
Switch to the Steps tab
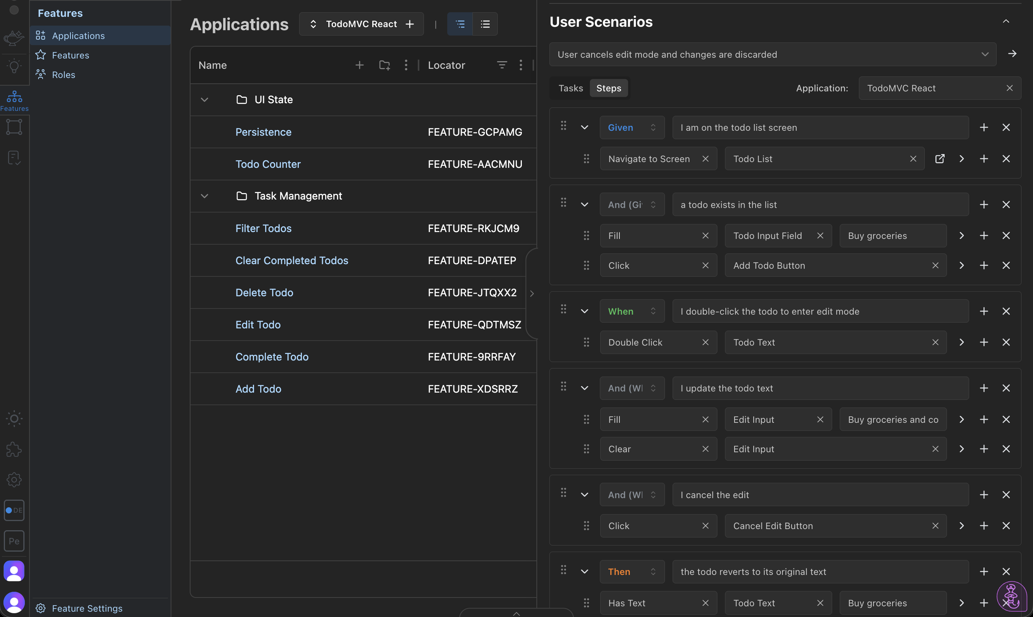click(609, 88)
